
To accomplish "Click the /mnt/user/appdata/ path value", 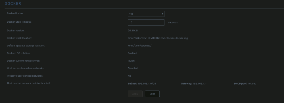I will tap(140, 46).
